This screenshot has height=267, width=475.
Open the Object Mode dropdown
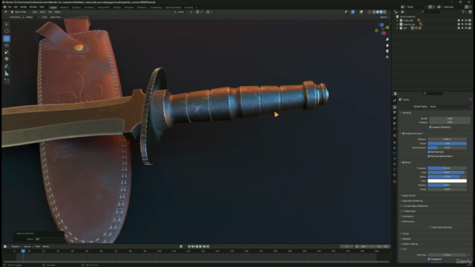tap(20, 12)
